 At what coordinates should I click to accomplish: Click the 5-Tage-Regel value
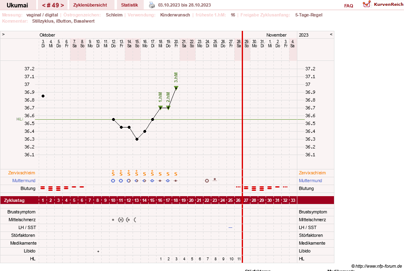(309, 15)
